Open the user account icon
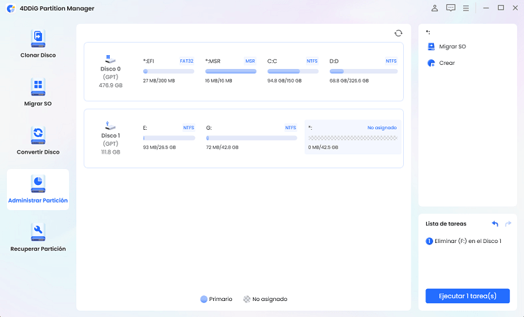524x317 pixels. tap(435, 8)
